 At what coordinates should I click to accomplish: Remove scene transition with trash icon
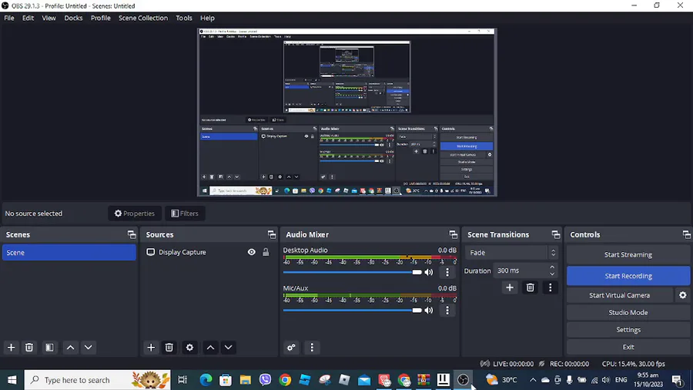pyautogui.click(x=531, y=287)
